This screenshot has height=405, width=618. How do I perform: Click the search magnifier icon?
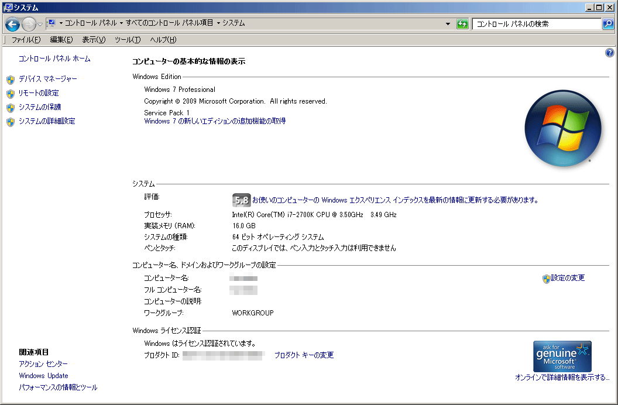pos(607,24)
